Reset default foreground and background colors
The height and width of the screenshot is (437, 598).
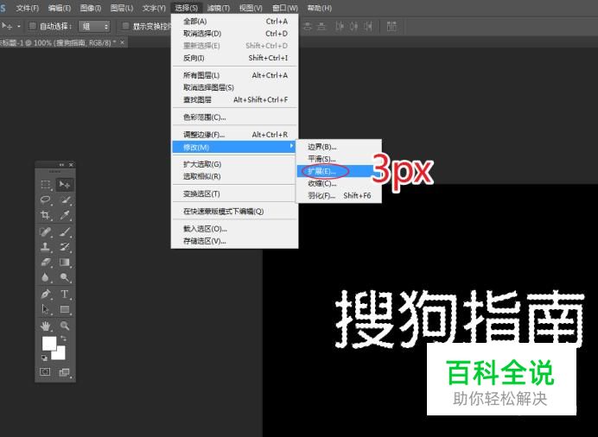coord(44,358)
